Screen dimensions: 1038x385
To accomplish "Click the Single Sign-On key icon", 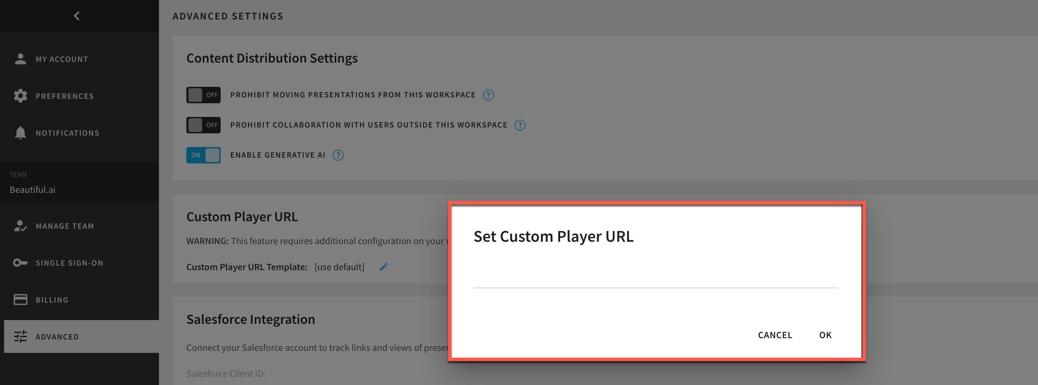I will coord(20,263).
